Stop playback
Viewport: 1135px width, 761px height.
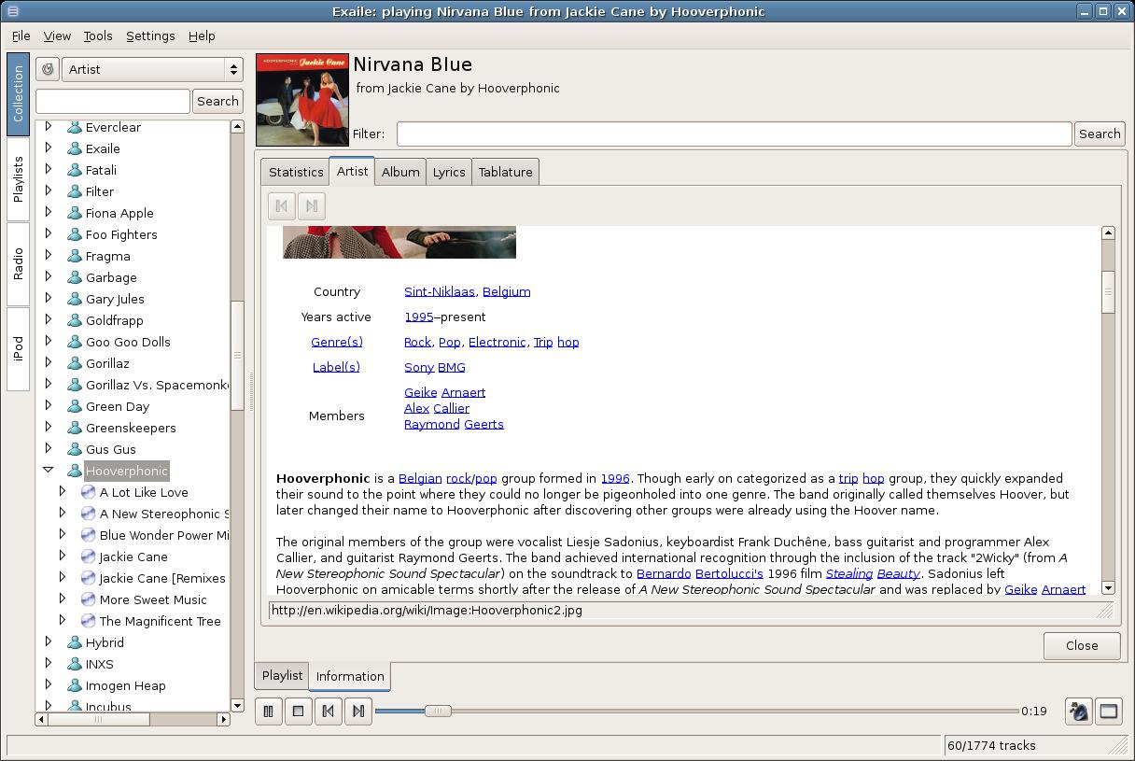tap(299, 711)
